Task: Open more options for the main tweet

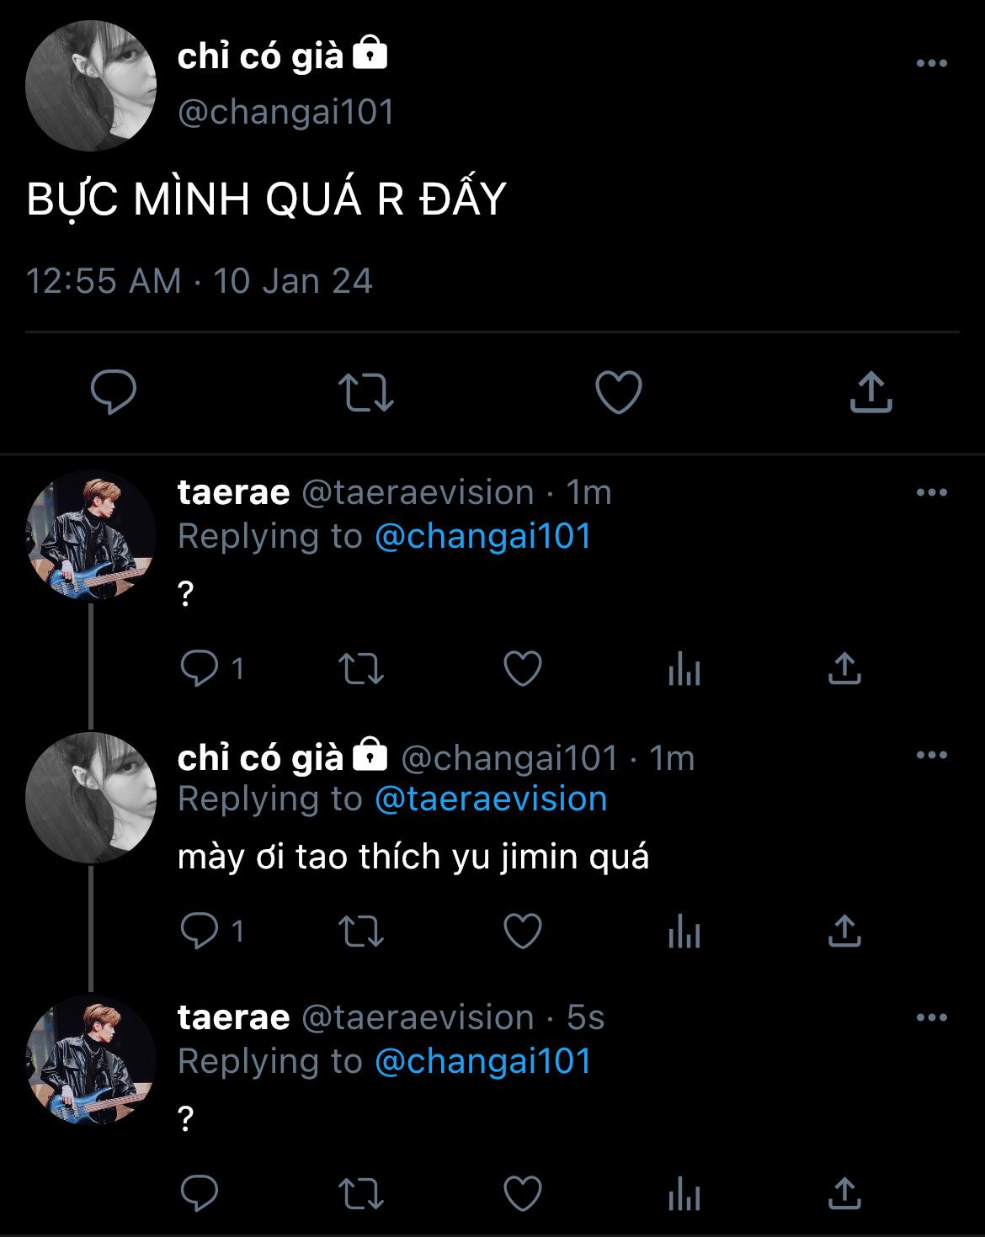Action: [931, 63]
